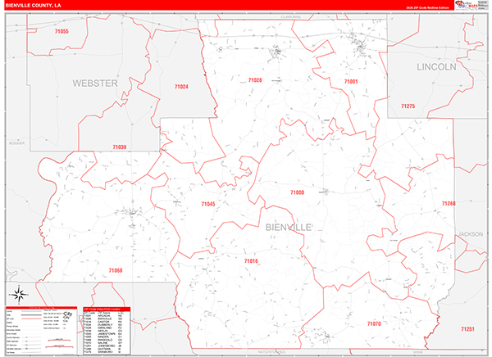
Task: Select the 71055 ZIP code label
Action: pos(61,31)
